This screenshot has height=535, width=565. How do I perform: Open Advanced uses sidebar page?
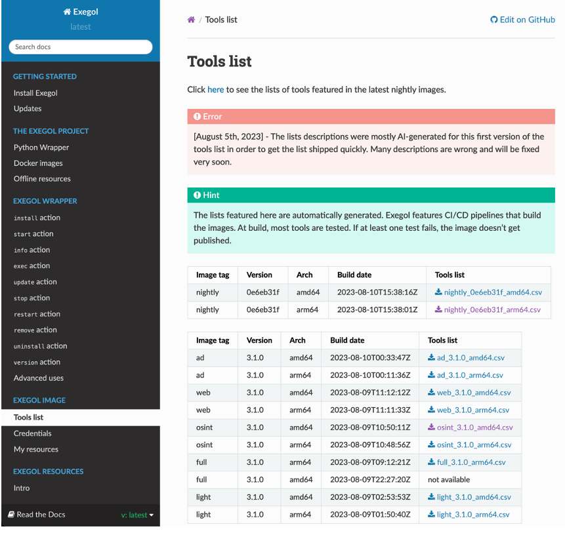[39, 378]
